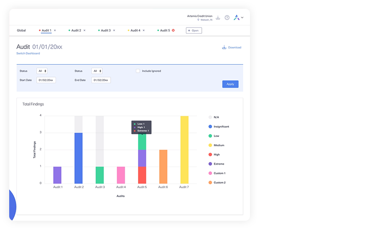Click the orange Audit 6 bar
The width and height of the screenshot is (367, 229).
[163, 167]
